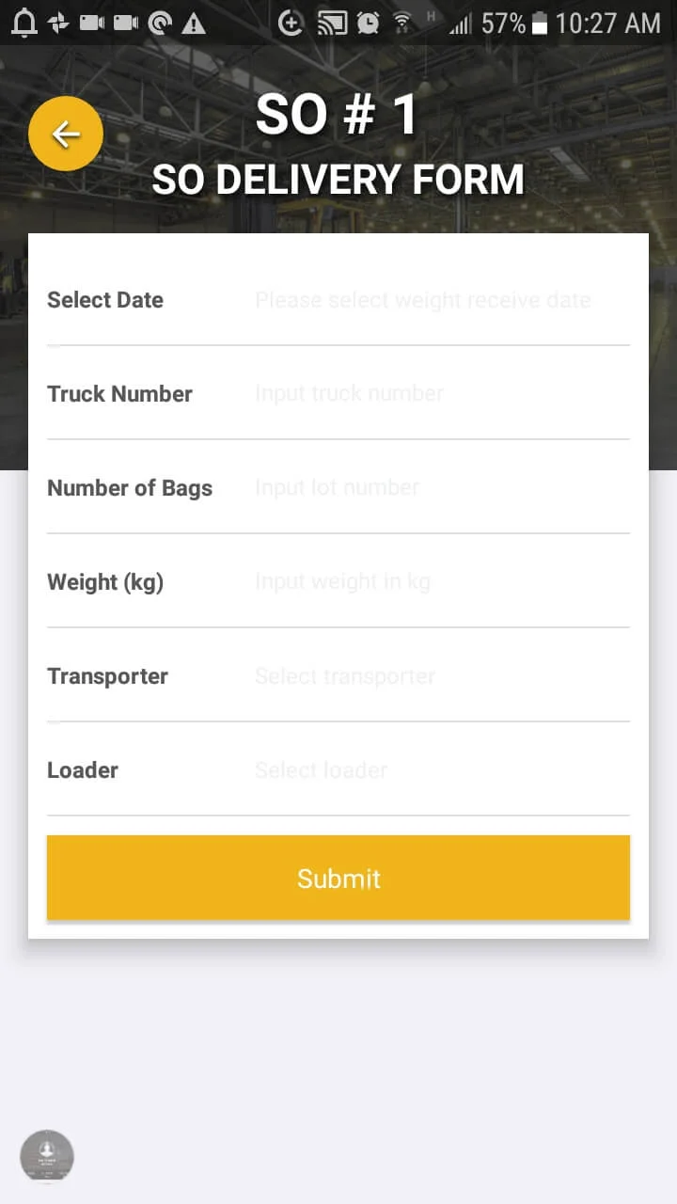The image size is (677, 1204).
Task: Tap the alarm clock status icon
Action: (x=368, y=23)
